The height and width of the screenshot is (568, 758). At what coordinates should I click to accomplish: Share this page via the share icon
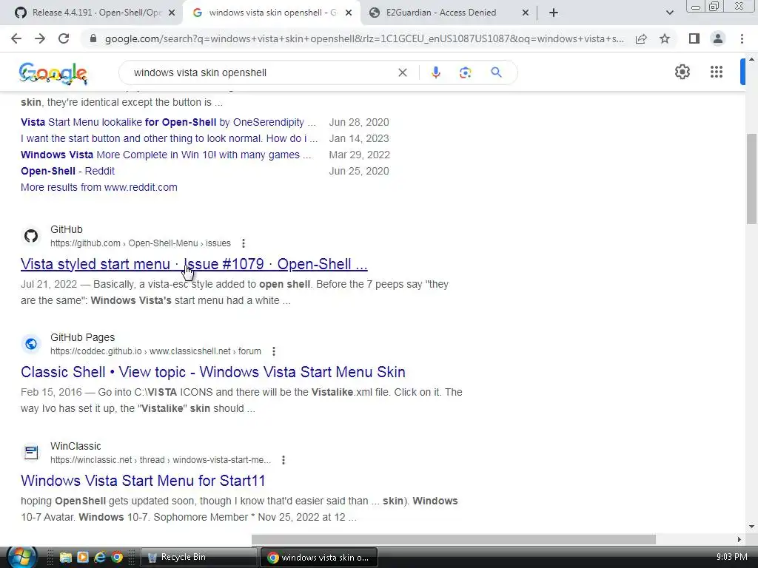[x=641, y=38]
